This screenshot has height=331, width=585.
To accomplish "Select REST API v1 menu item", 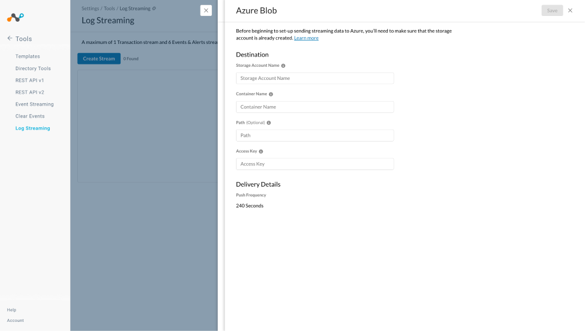I will click(x=30, y=80).
